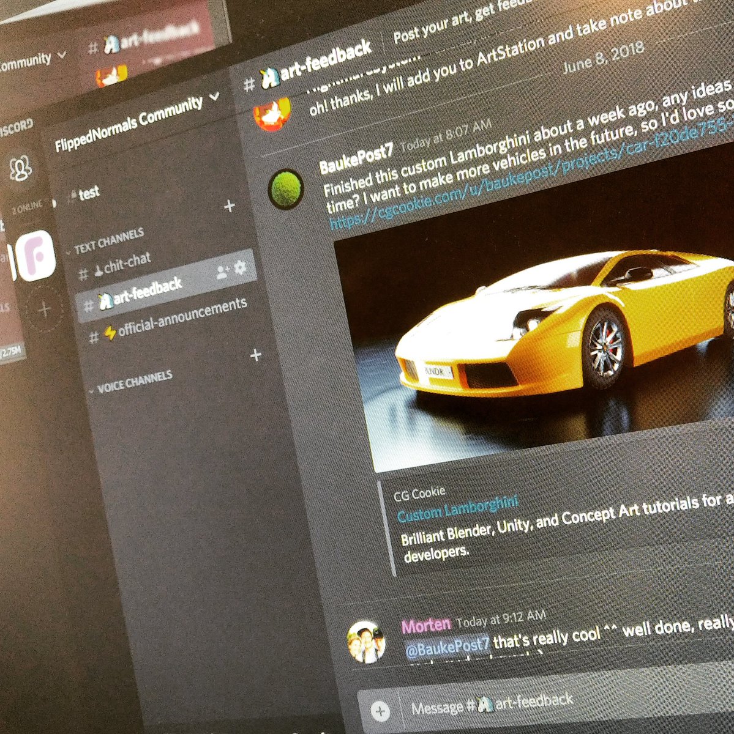Create a voice channel plus icon

(255, 355)
